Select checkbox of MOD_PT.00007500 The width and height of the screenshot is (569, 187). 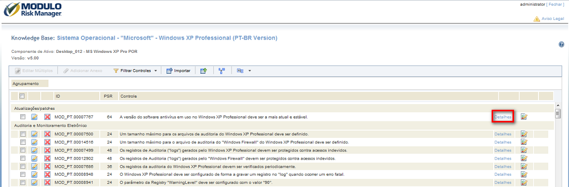point(23,134)
